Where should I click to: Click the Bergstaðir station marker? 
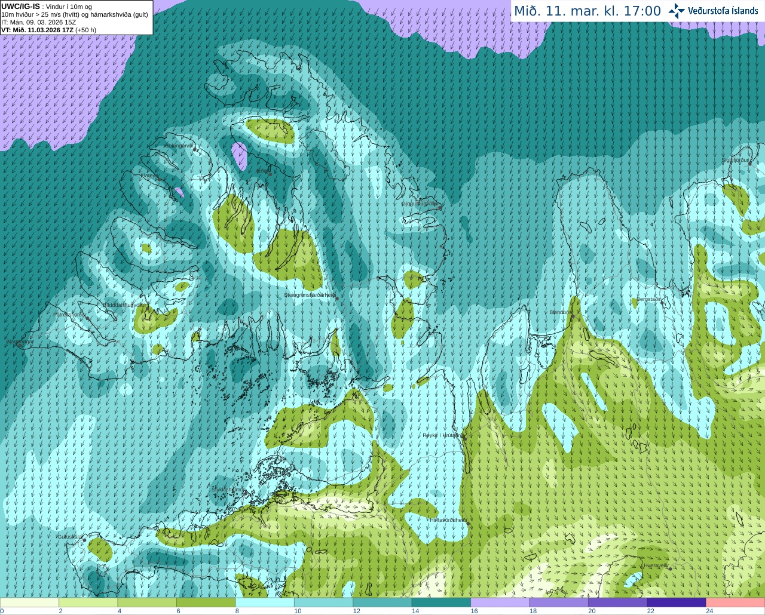point(663,302)
